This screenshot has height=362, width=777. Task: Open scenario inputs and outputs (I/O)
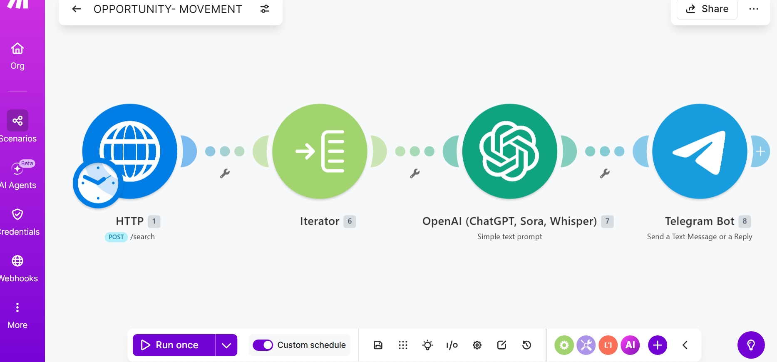pyautogui.click(x=452, y=345)
